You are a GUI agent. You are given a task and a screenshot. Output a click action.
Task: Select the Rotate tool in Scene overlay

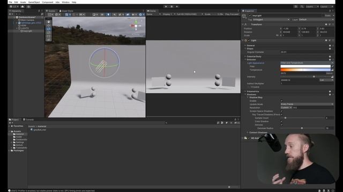(x=49, y=29)
